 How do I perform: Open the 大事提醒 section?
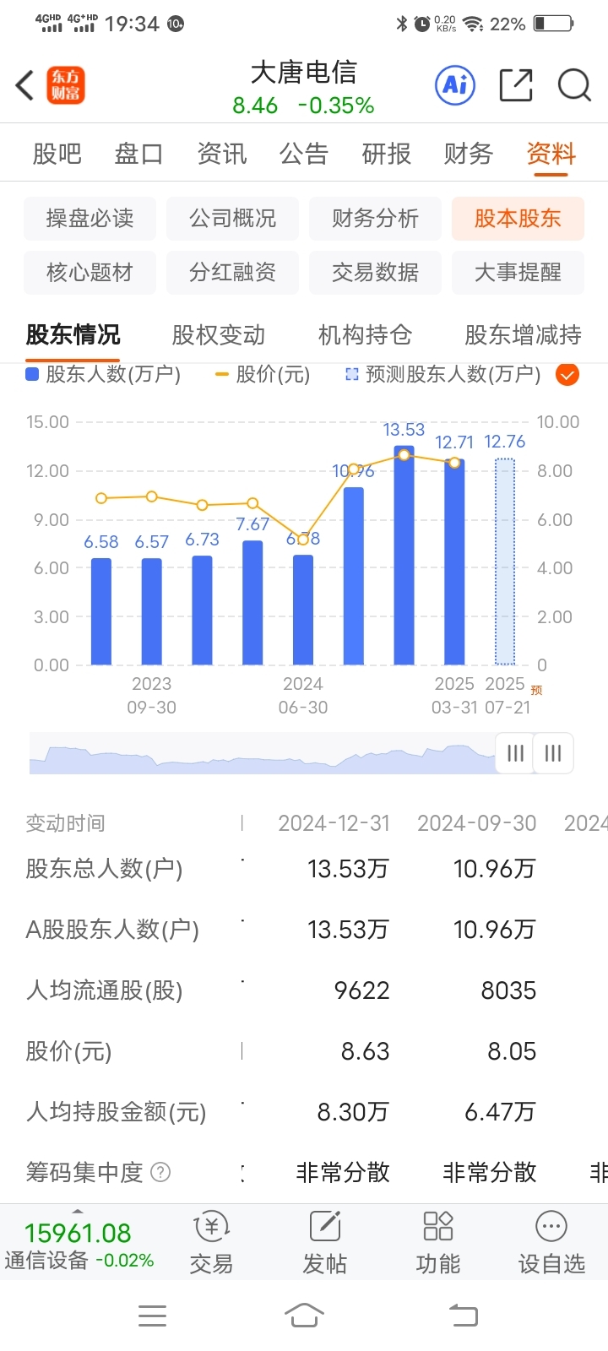(518, 273)
